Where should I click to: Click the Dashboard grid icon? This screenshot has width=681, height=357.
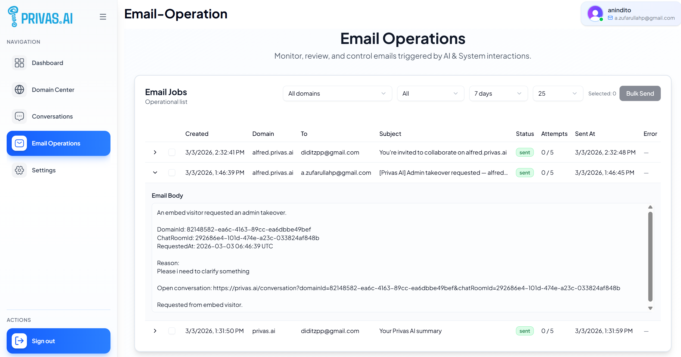pos(19,63)
